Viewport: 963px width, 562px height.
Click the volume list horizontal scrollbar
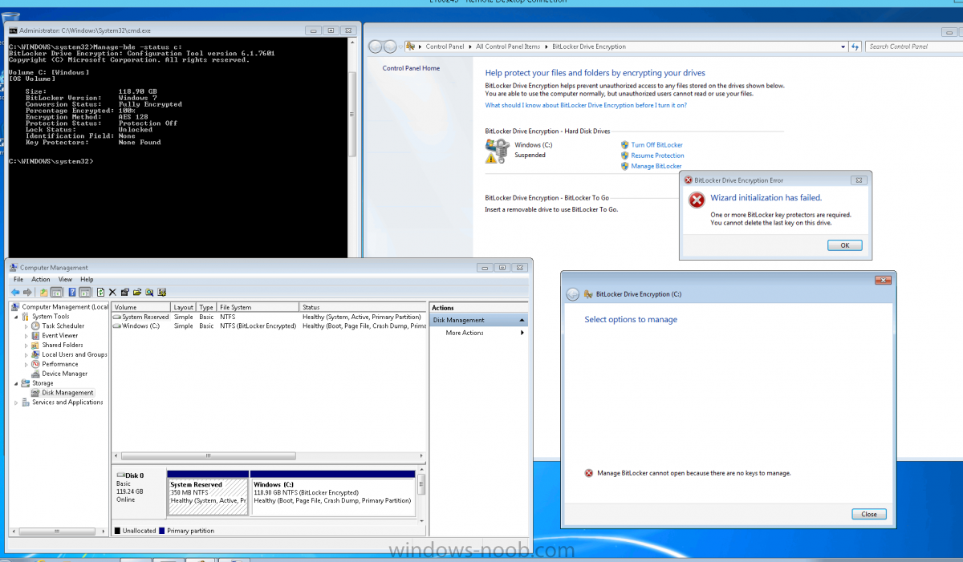point(208,456)
